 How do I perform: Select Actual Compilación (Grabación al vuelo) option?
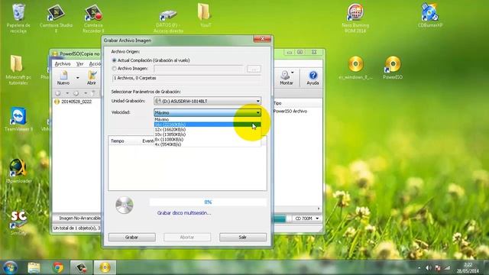tap(114, 60)
